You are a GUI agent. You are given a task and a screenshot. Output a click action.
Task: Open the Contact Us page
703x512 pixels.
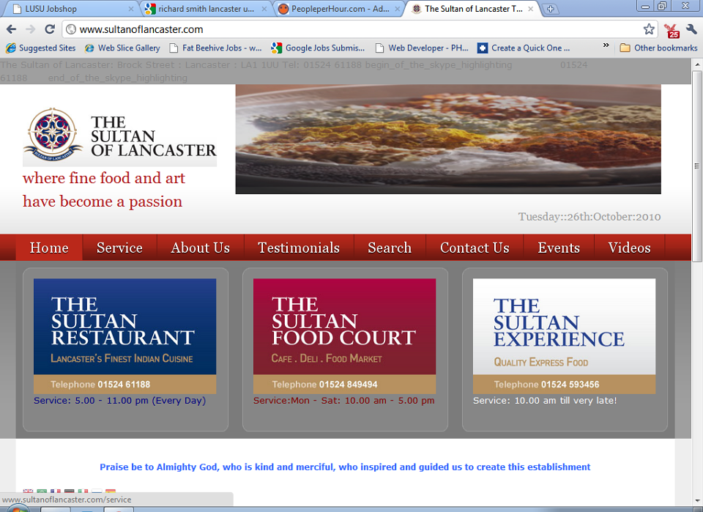pyautogui.click(x=475, y=248)
